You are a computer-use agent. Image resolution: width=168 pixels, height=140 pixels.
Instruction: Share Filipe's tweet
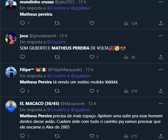(161, 91)
